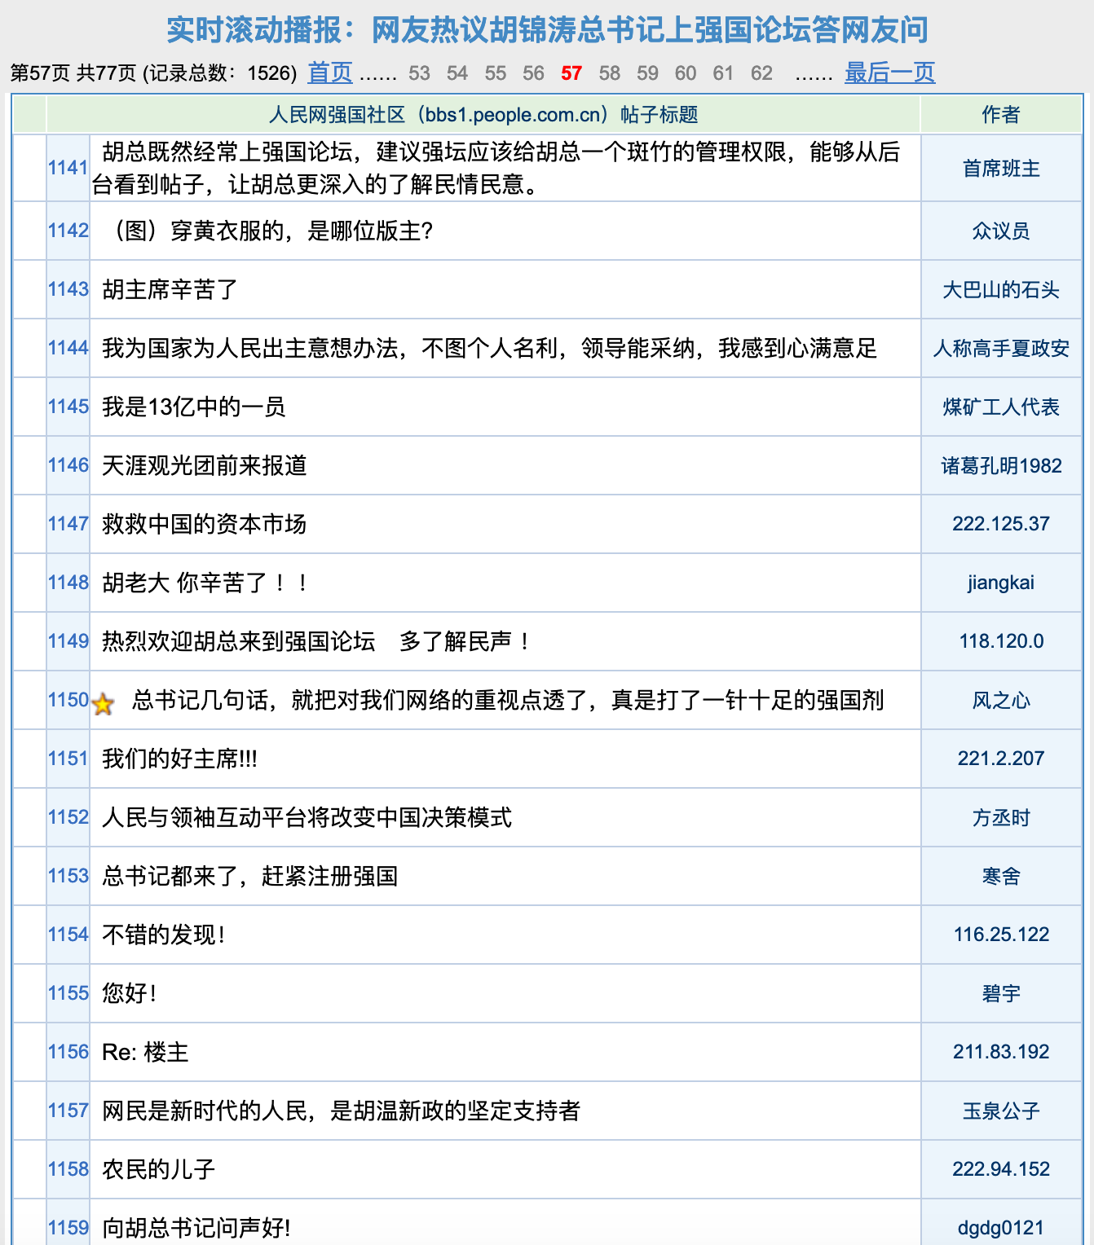Click the star icon beside post 1150
The image size is (1094, 1245).
[103, 704]
